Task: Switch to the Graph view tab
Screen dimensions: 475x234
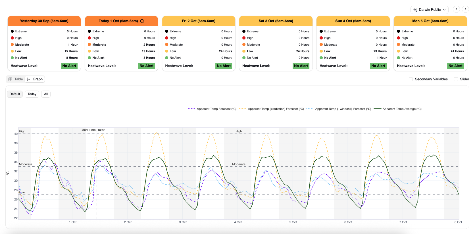Action: (x=35, y=79)
